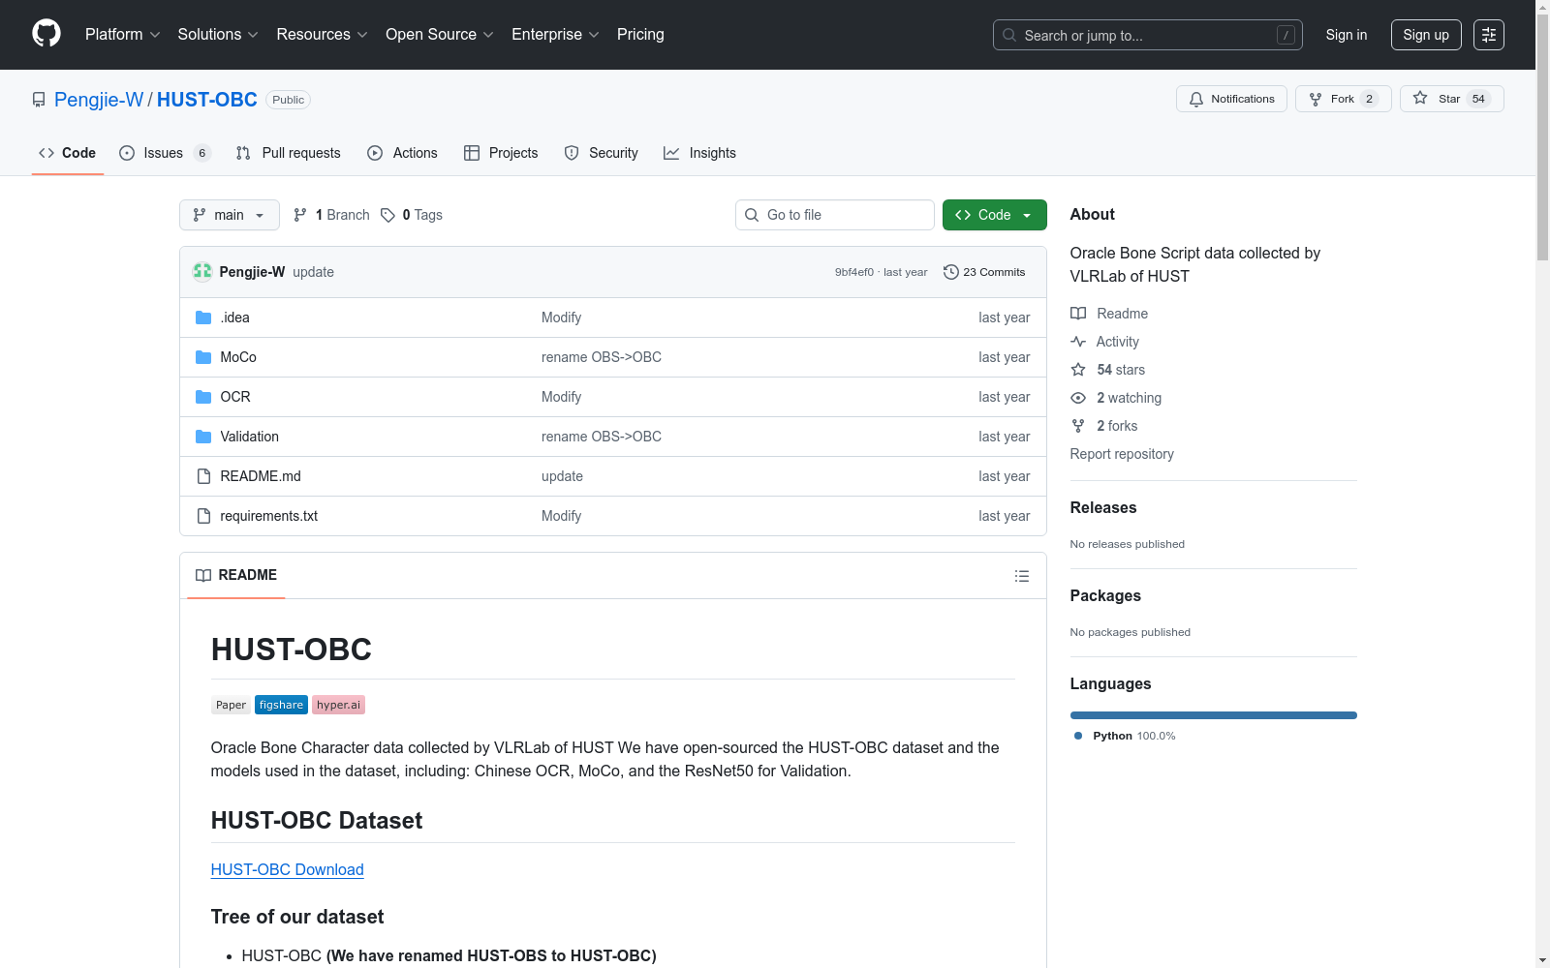This screenshot has height=968, width=1550.
Task: Go to the Actions tab
Action: pos(402,153)
